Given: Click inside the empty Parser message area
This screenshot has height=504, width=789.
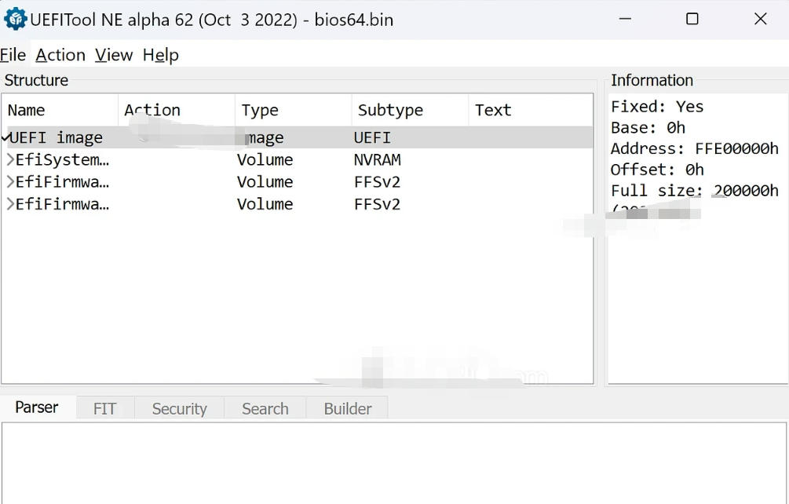Looking at the screenshot, I should pyautogui.click(x=394, y=462).
